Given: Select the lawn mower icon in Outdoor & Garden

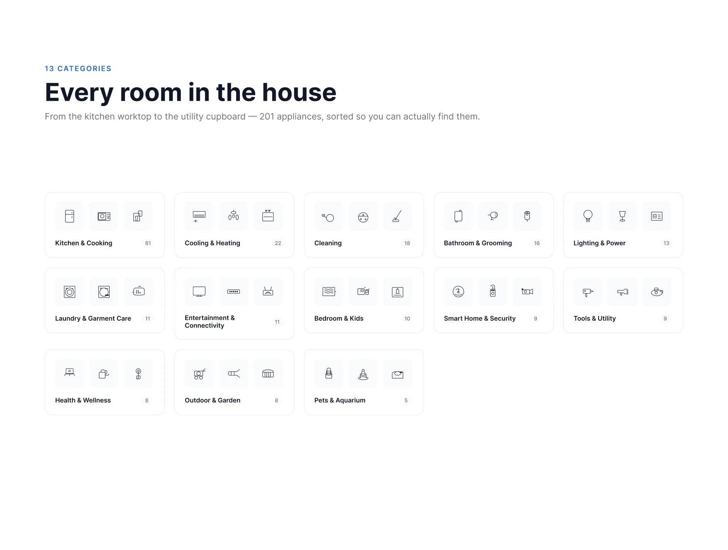Looking at the screenshot, I should pos(199,374).
